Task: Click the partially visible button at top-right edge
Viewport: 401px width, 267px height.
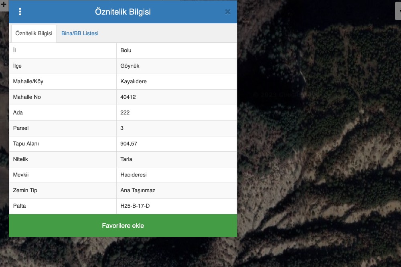Action: pyautogui.click(x=398, y=10)
